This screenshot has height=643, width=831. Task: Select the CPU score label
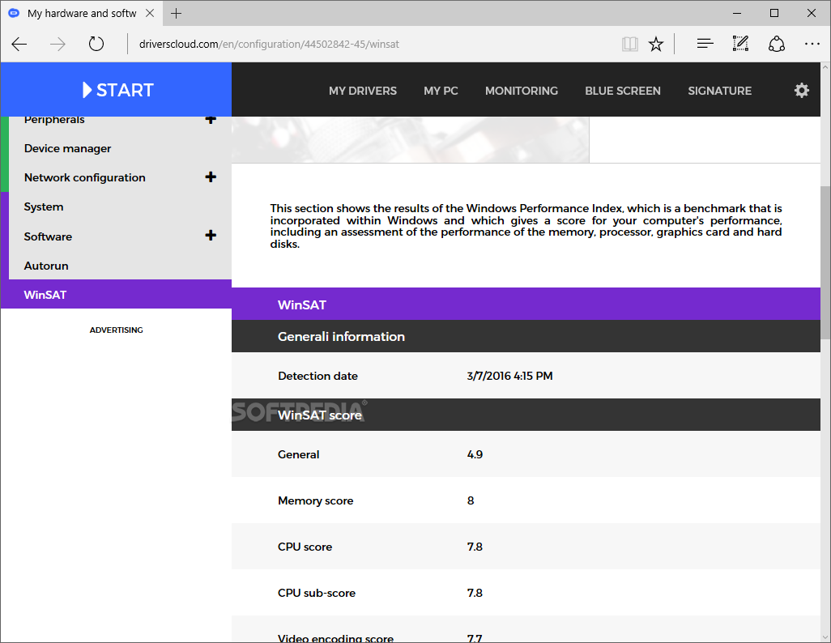pos(305,547)
